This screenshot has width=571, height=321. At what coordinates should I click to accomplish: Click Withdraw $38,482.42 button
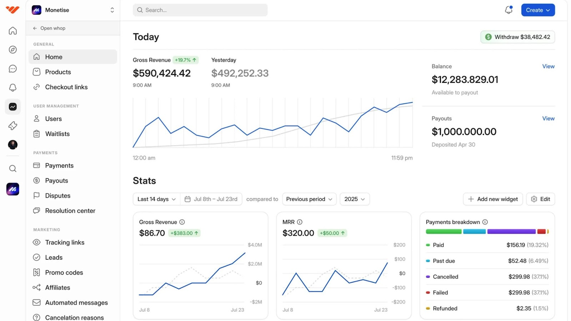pyautogui.click(x=517, y=37)
